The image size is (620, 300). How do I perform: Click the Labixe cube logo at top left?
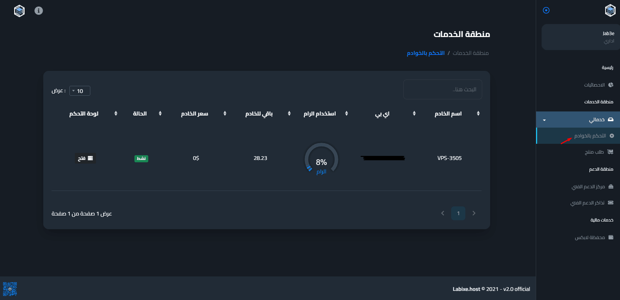(19, 11)
